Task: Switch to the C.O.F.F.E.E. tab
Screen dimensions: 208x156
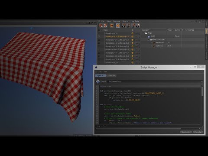Action: [x=111, y=76]
